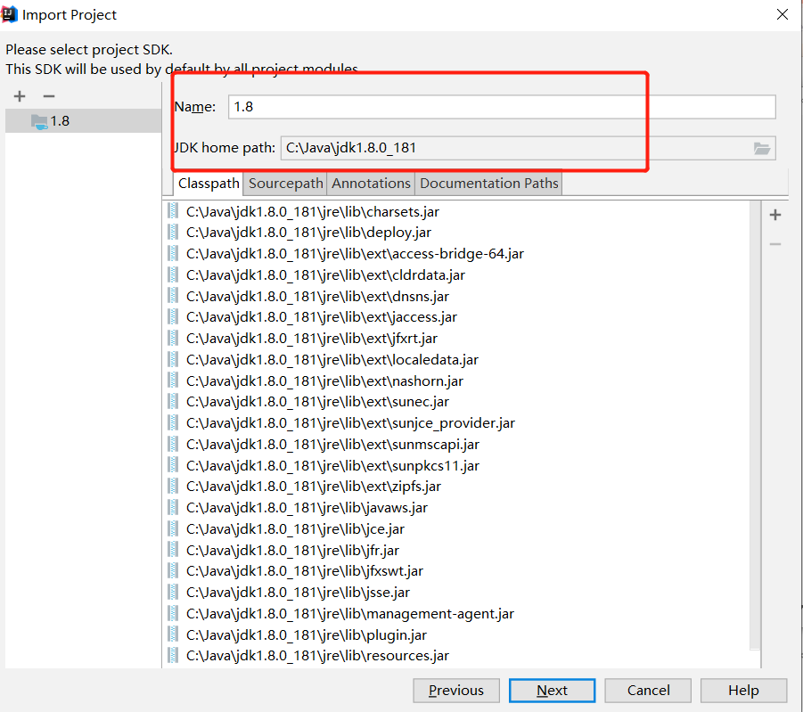Viewport: 803px width, 712px height.
Task: Select jsse.jar classpath entry
Action: [x=298, y=592]
